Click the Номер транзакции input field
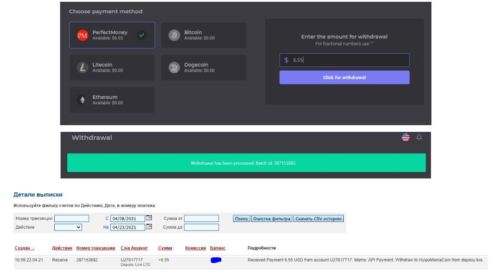 pyautogui.click(x=71, y=218)
